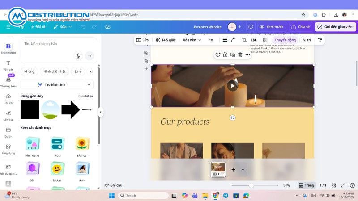The image size is (358, 201).
Task: Click the rotate handle below video
Action: coord(233,118)
